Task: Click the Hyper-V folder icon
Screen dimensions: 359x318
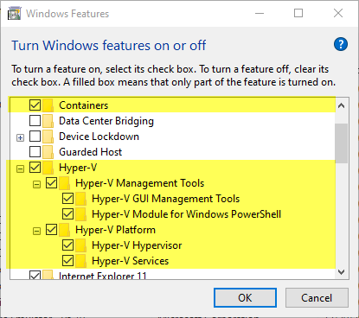Action: point(48,168)
